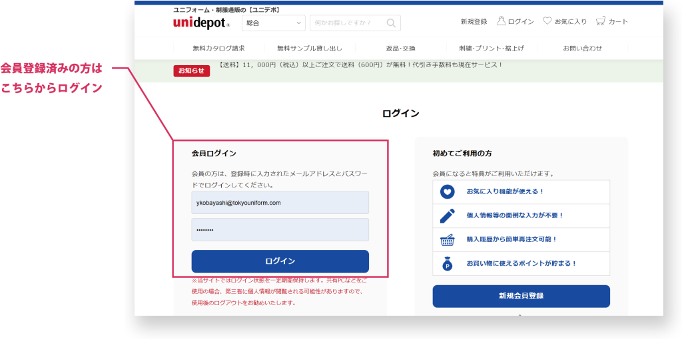Select 返品・交換 in navigation bar
The width and height of the screenshot is (682, 339).
(x=400, y=49)
